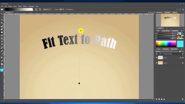Select the Lasso selection tool
The image size is (185, 104).
(x=2, y=17)
